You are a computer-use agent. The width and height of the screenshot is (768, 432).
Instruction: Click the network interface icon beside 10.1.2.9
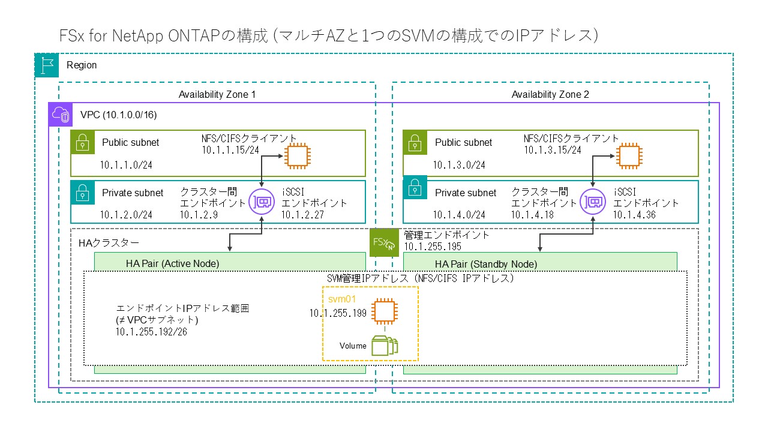click(x=262, y=202)
